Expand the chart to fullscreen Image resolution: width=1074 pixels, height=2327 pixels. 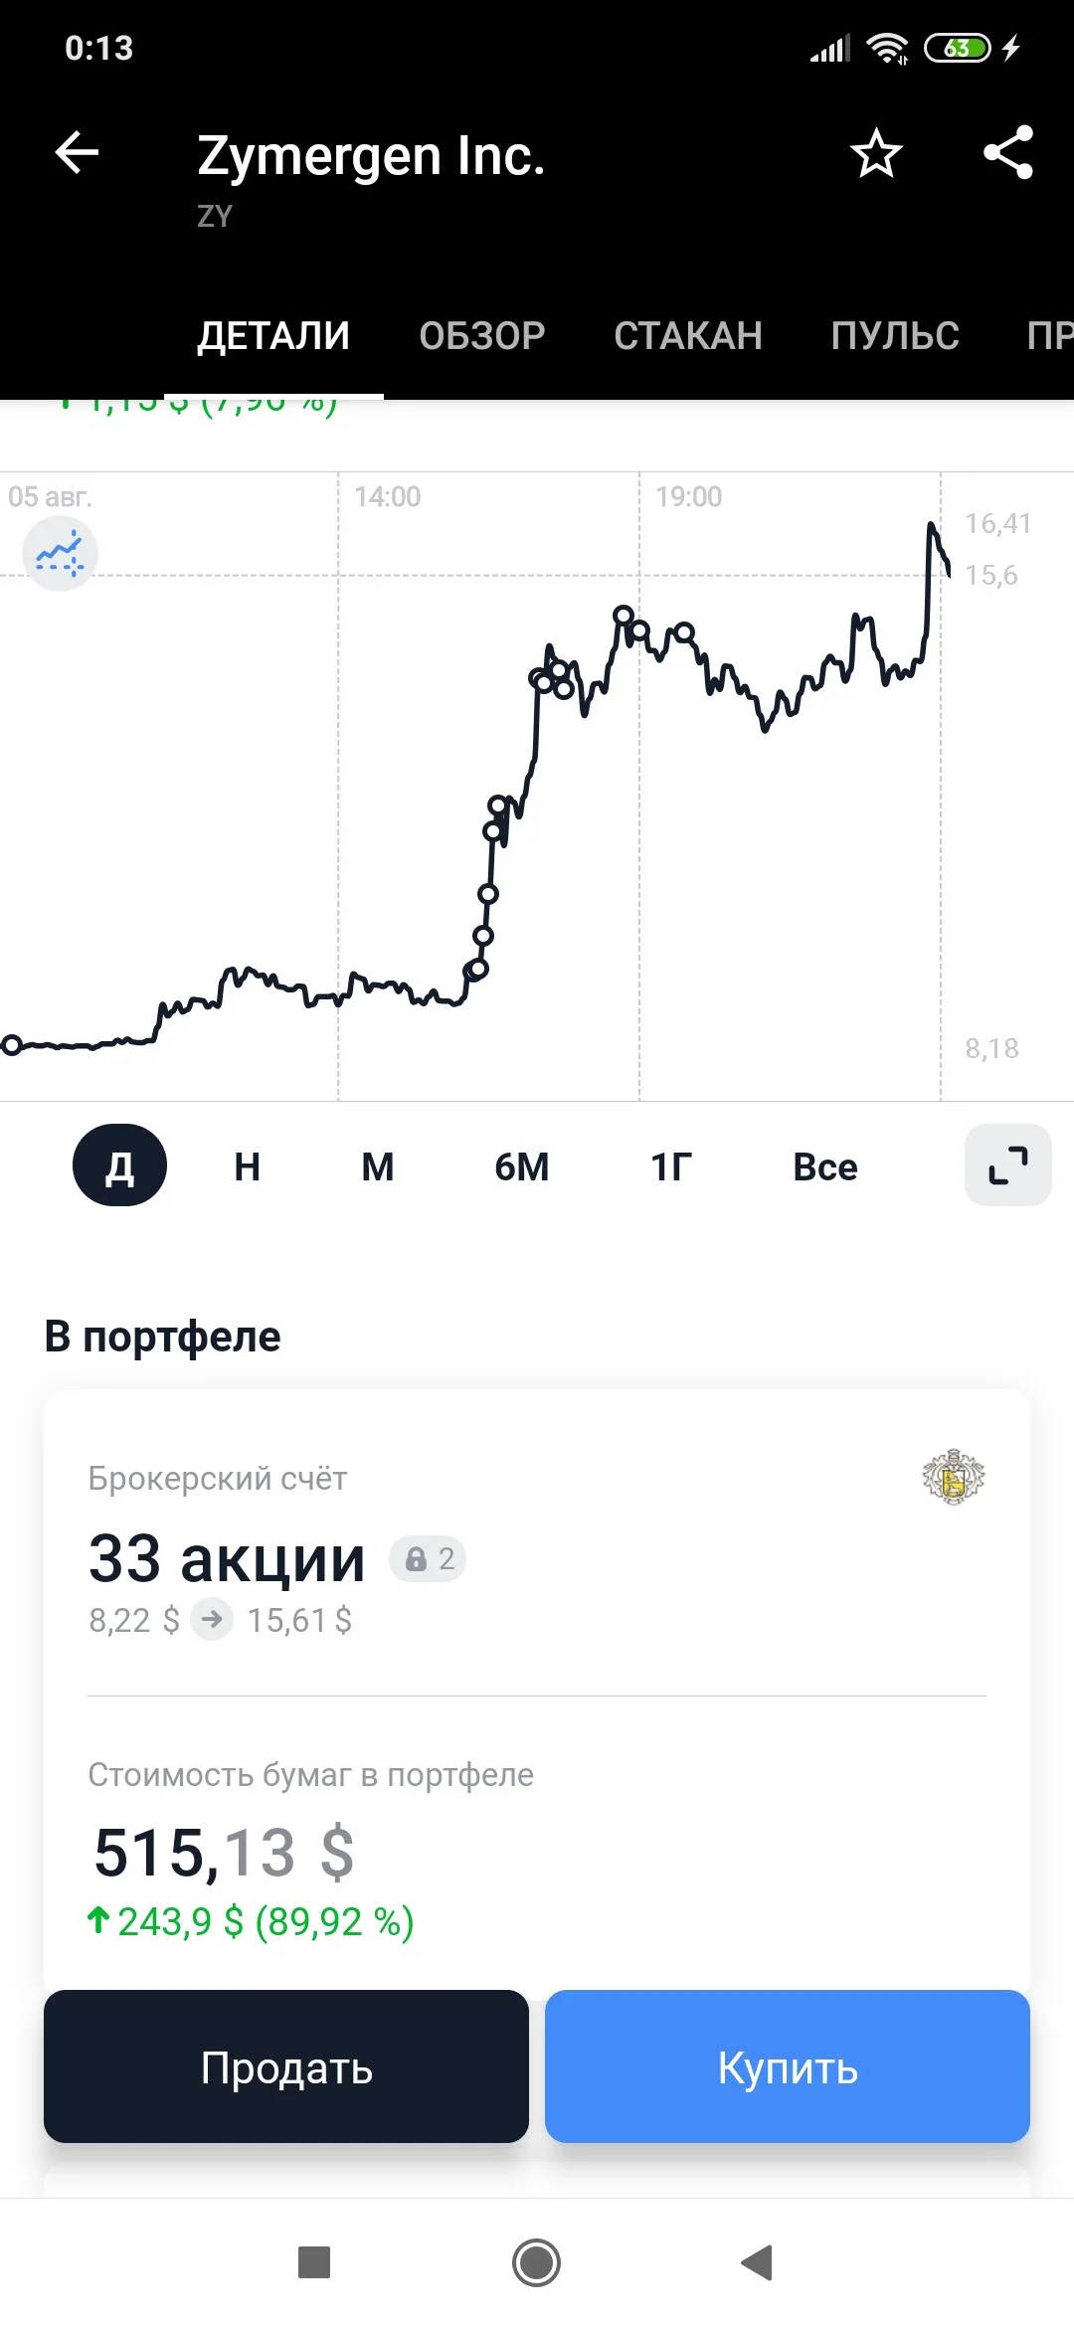[1007, 1164]
